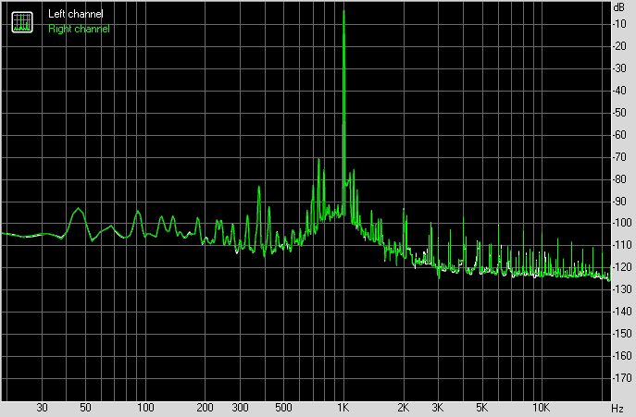Click the -100 dB scale label
The image size is (636, 417).
[621, 223]
